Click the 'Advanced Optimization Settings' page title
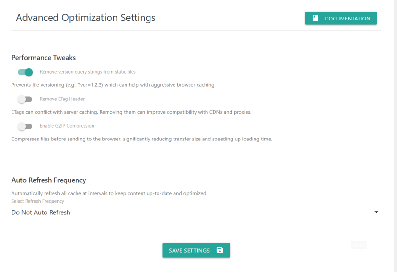Image resolution: width=397 pixels, height=272 pixels. tap(85, 18)
